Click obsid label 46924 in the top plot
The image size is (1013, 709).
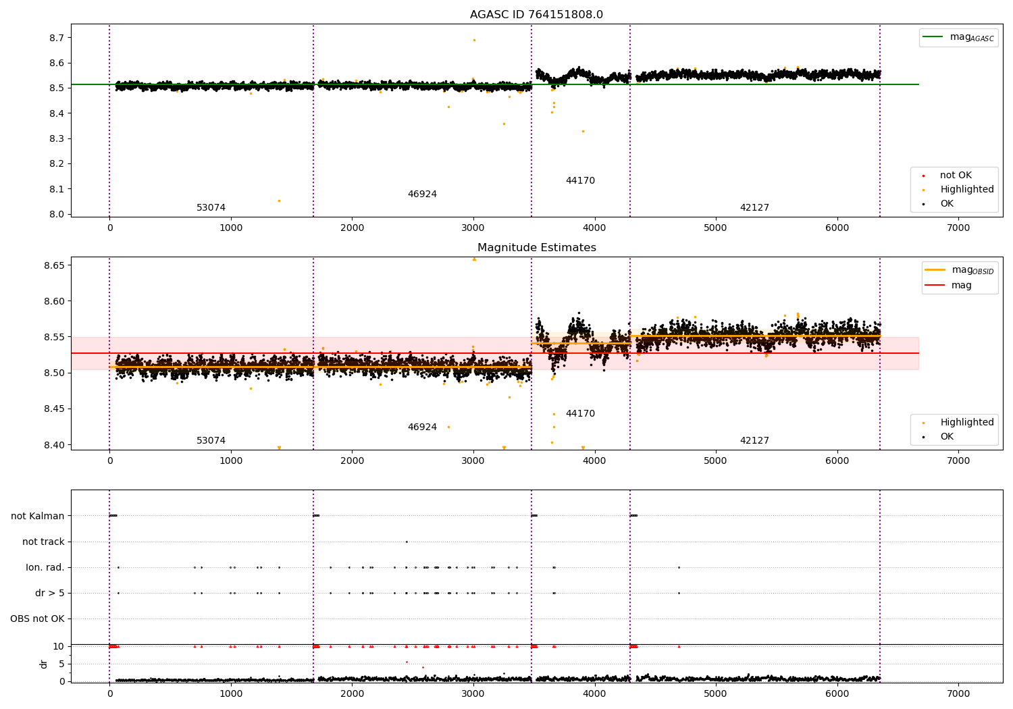click(422, 194)
